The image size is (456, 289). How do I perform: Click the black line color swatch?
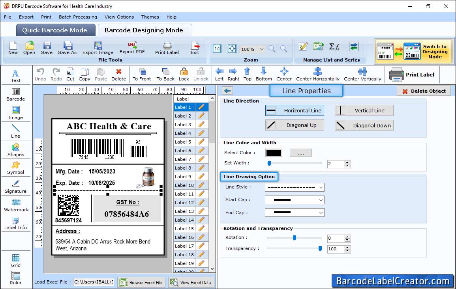(x=274, y=153)
